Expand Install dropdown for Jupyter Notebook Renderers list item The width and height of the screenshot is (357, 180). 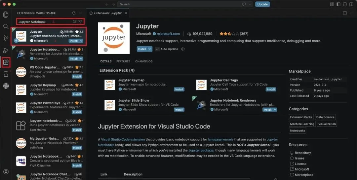(x=81, y=59)
